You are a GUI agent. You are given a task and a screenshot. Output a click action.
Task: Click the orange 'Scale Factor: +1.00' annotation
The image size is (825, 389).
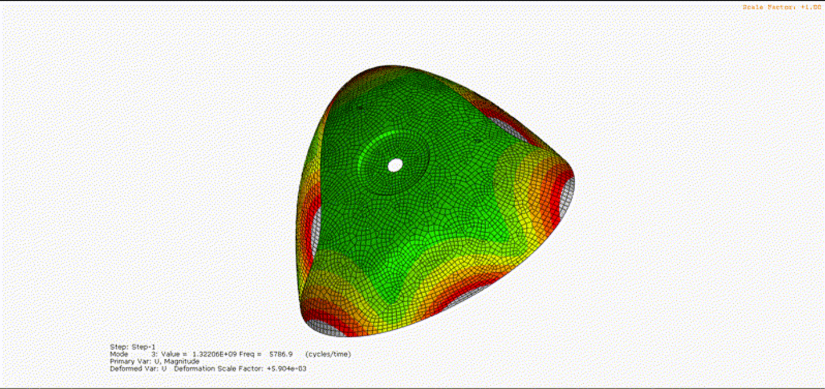(x=781, y=7)
